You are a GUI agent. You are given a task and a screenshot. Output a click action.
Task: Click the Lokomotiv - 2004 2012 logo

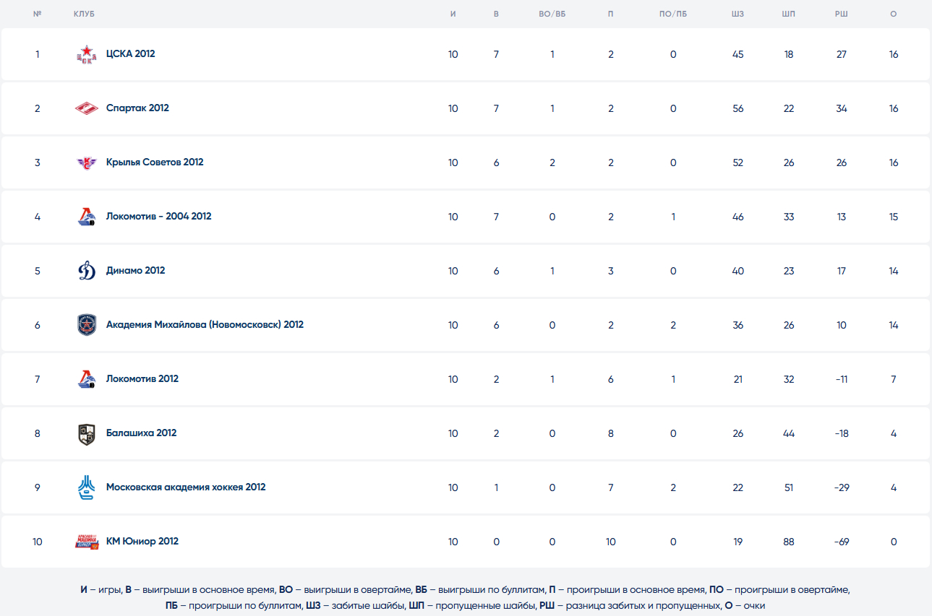coord(86,217)
